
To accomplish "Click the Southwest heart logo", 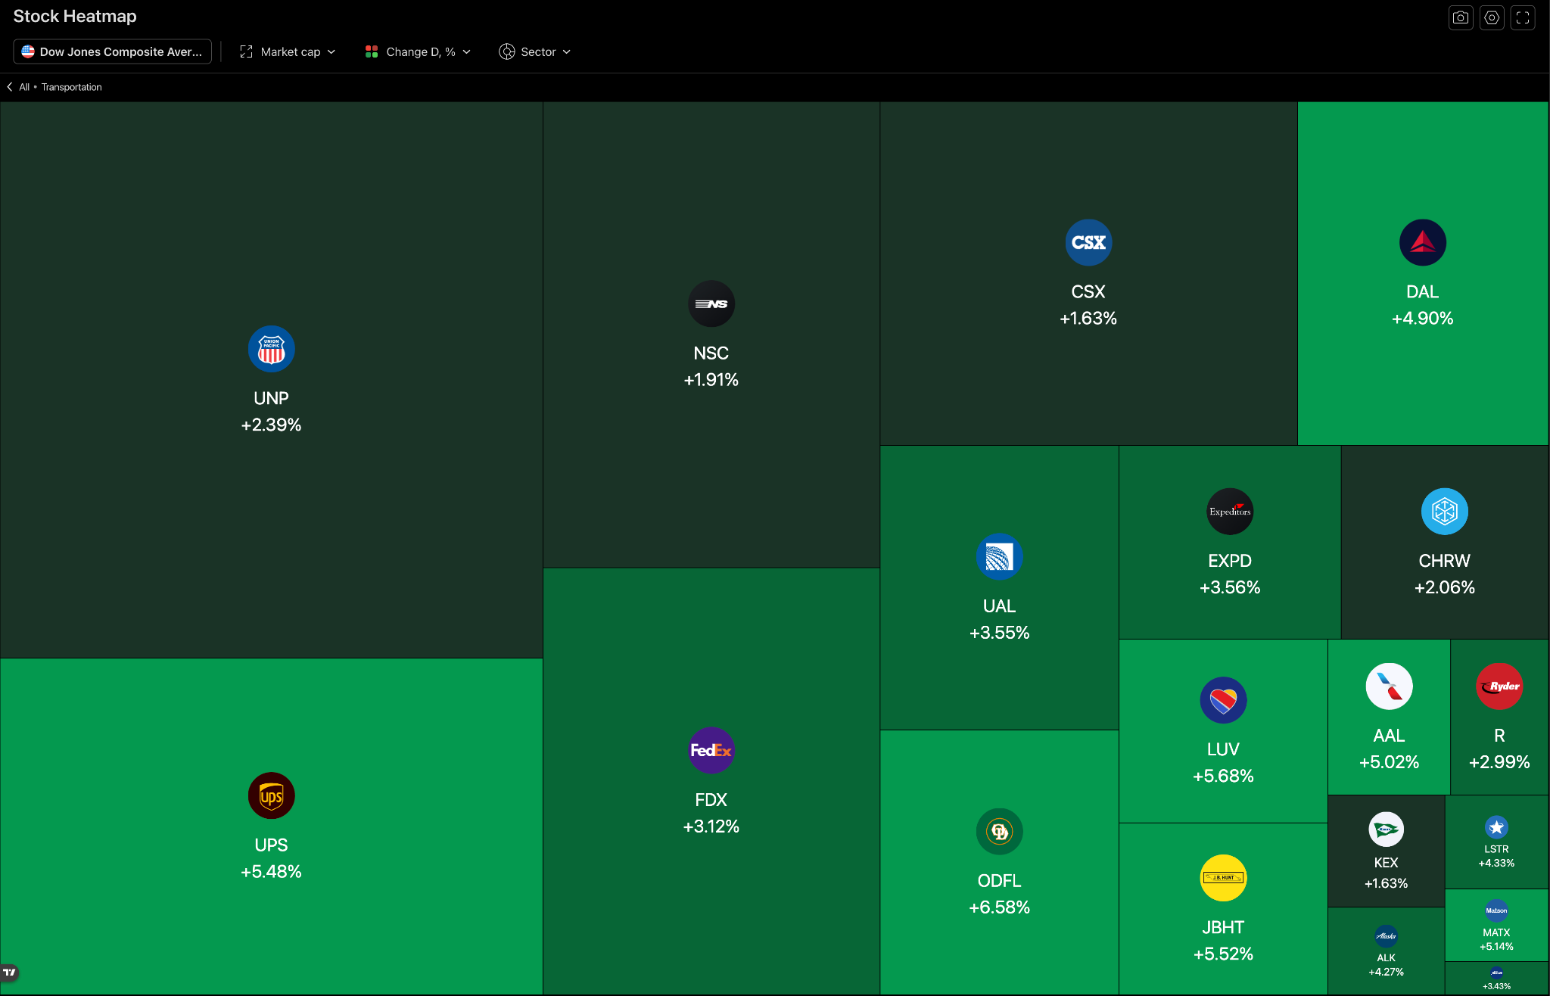I will coord(1223,700).
